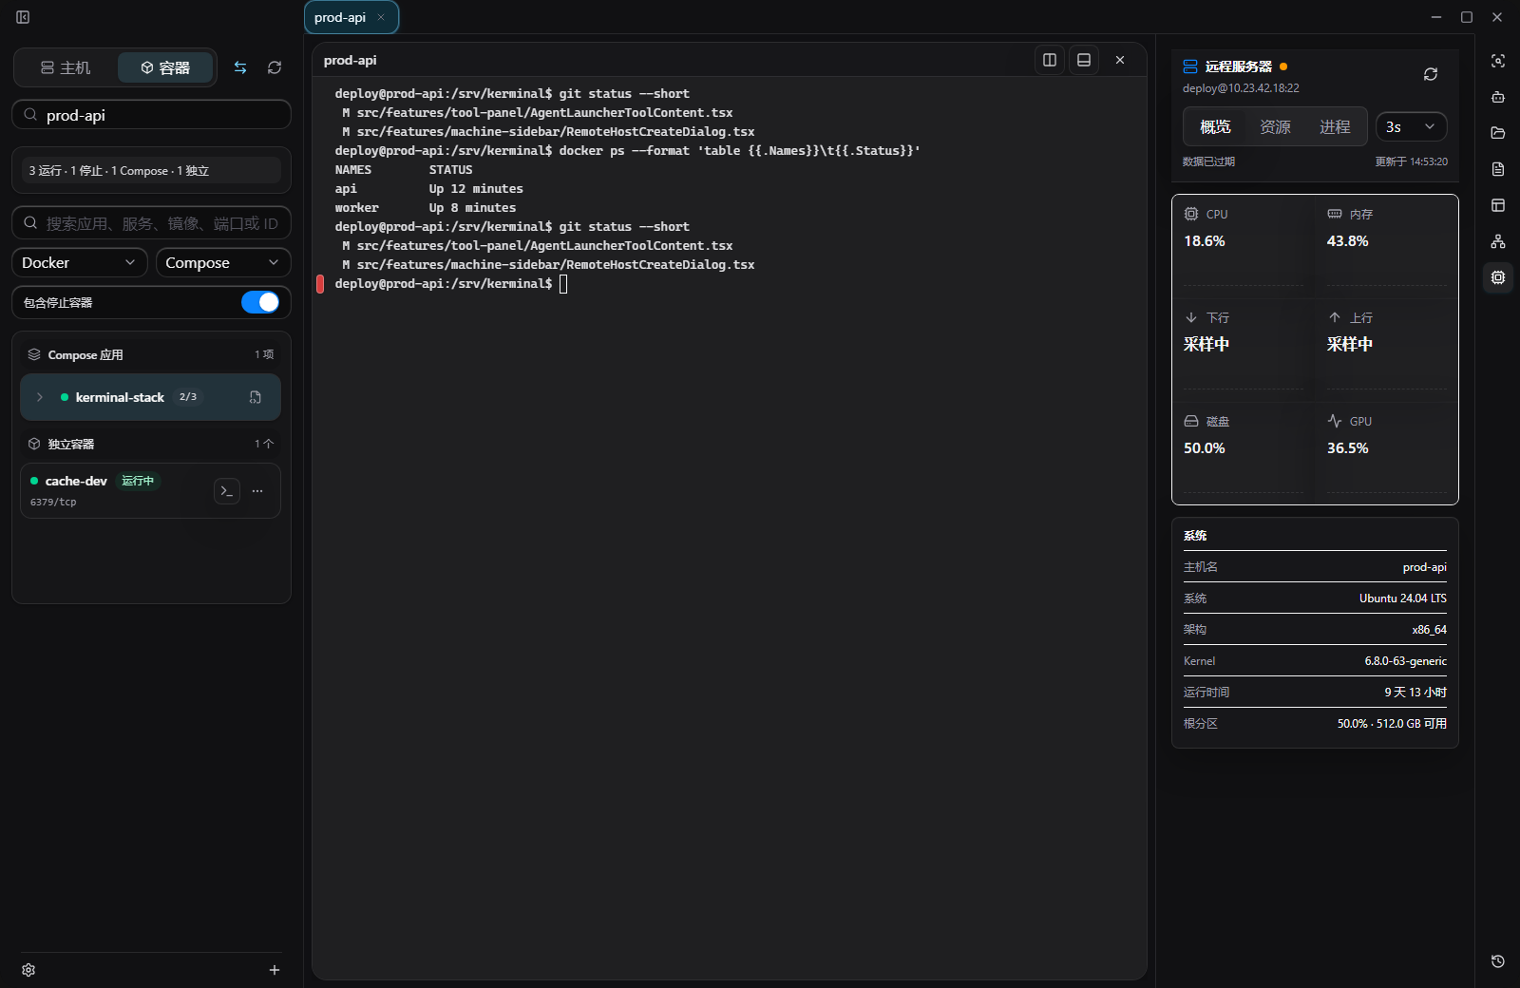The width and height of the screenshot is (1520, 988).
Task: Open more options menu for cache-dev
Action: tap(257, 491)
